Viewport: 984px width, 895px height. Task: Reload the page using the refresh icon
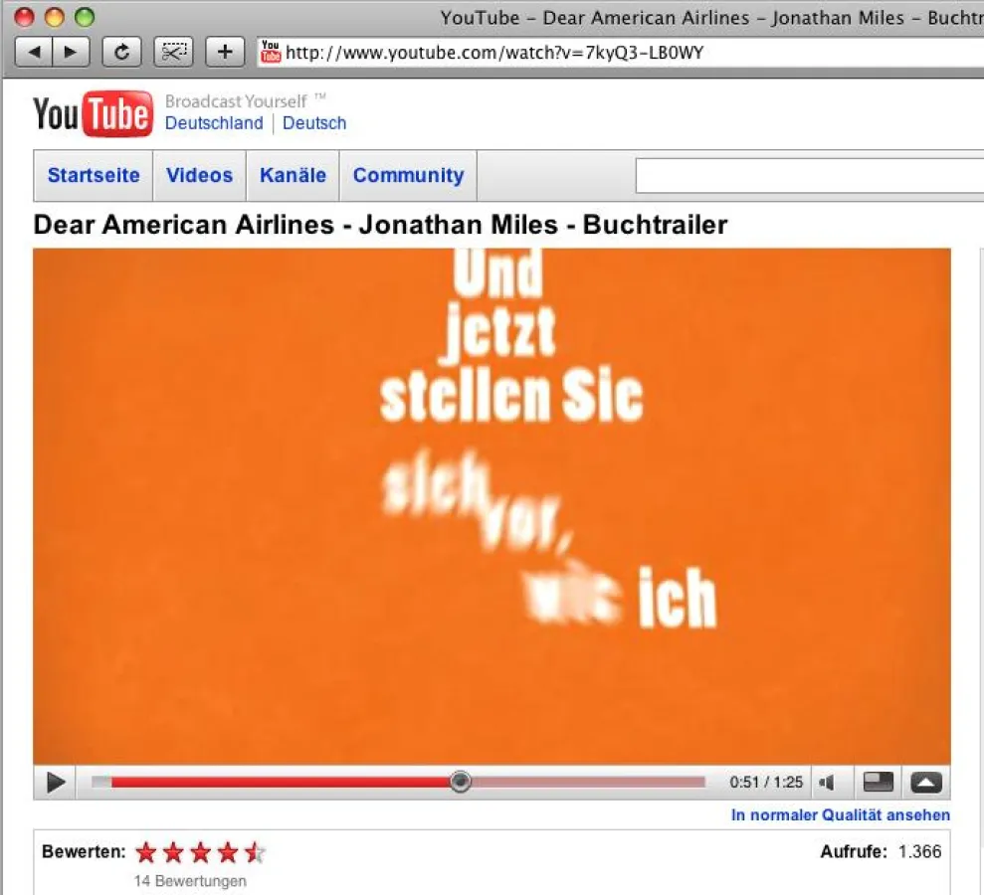tap(122, 52)
